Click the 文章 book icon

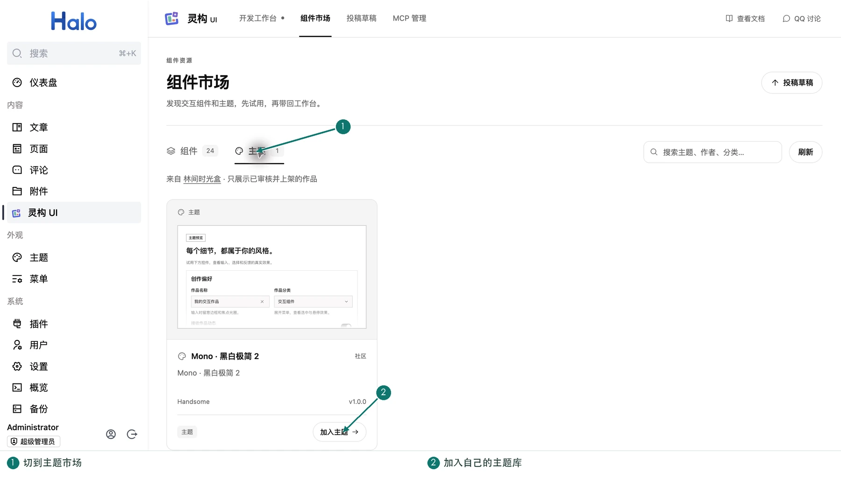[17, 128]
